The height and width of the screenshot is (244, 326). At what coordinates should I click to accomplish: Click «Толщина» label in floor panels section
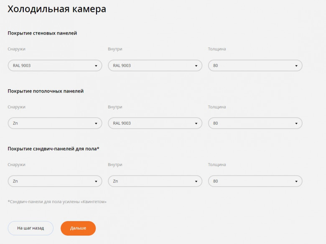(217, 165)
